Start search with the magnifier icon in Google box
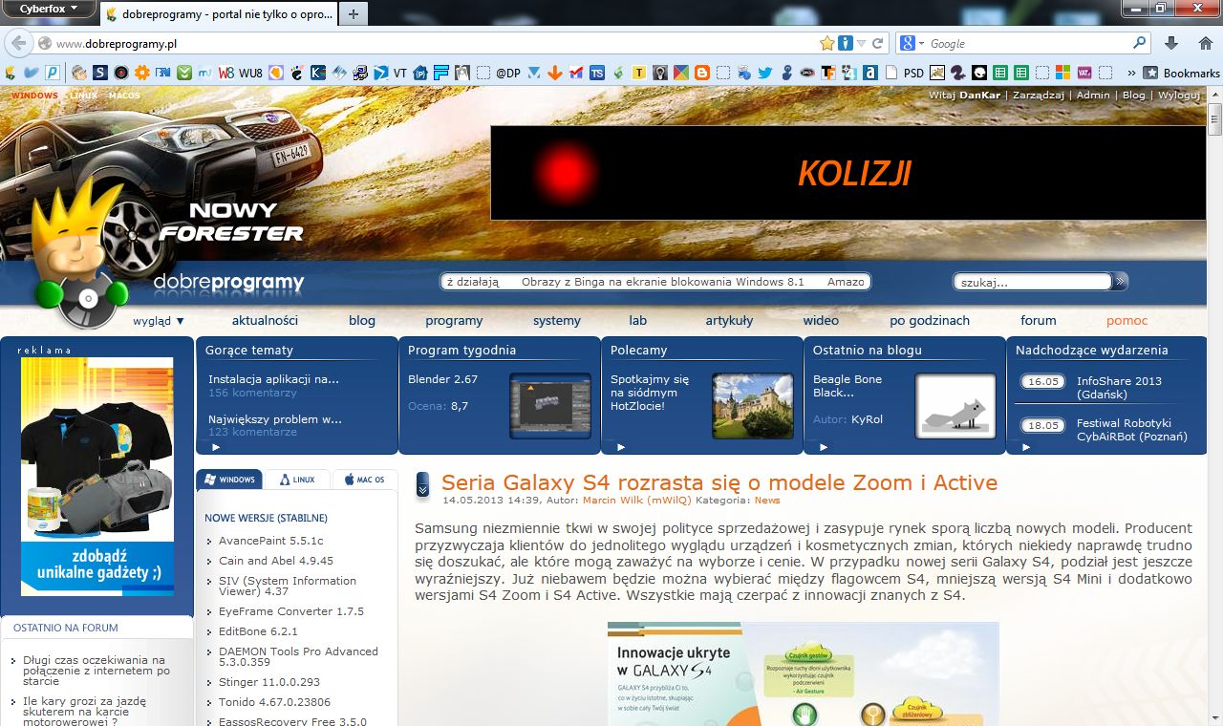 [x=1139, y=43]
